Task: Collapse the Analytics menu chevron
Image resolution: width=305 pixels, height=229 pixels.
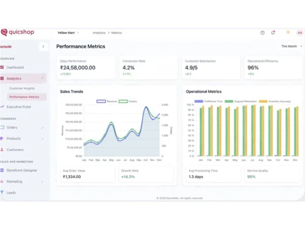Action: tap(43, 78)
